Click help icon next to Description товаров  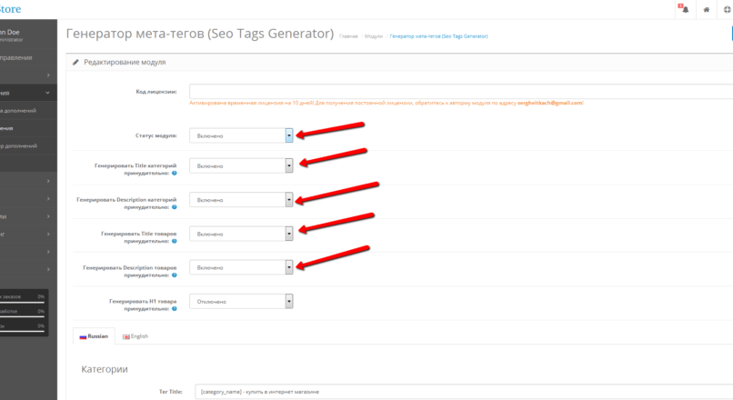(x=174, y=275)
